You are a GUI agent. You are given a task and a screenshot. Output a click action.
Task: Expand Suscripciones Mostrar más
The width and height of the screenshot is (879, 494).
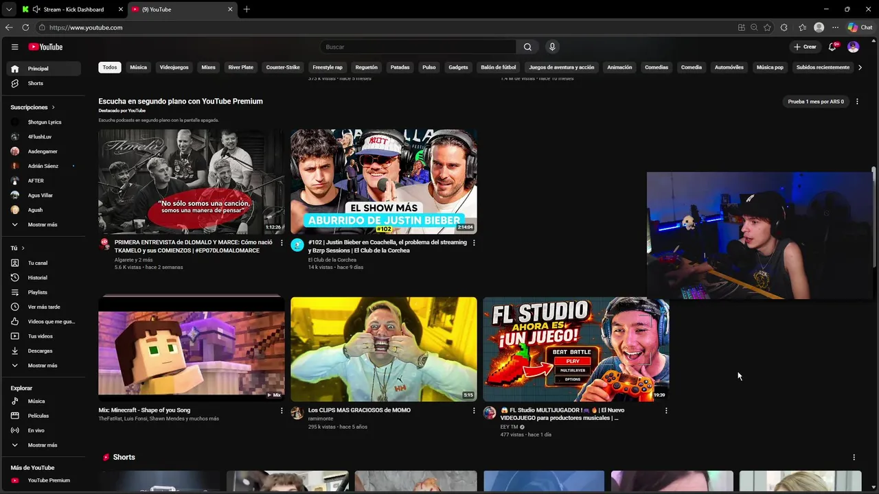tap(44, 224)
